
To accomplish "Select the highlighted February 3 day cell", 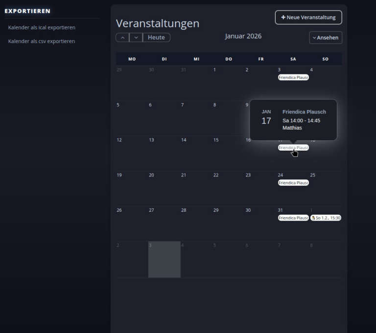I will (164, 260).
